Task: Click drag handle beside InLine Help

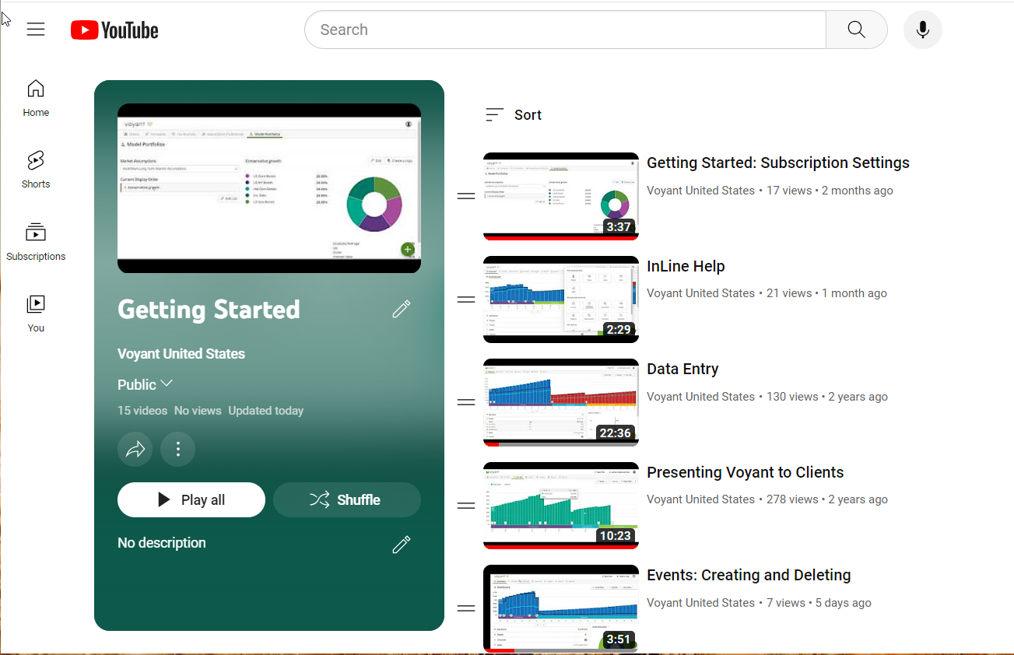Action: tap(466, 299)
